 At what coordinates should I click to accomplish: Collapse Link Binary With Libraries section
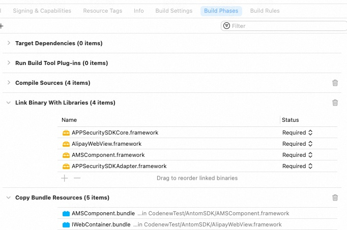9,103
